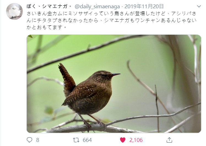Click tweet text line starting さいきん金カム
This screenshot has width=206, height=146.
pyautogui.click(x=112, y=13)
